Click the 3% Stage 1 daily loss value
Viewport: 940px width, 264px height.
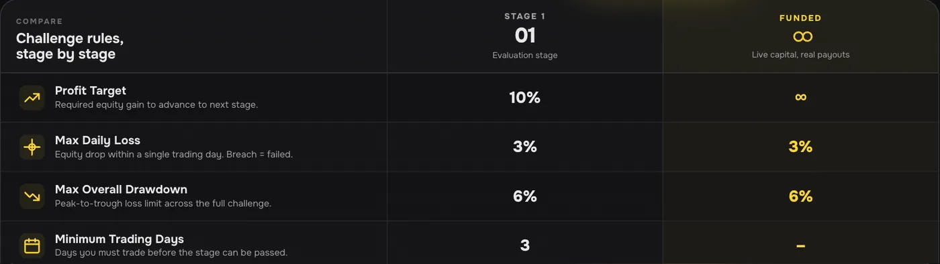click(x=525, y=147)
